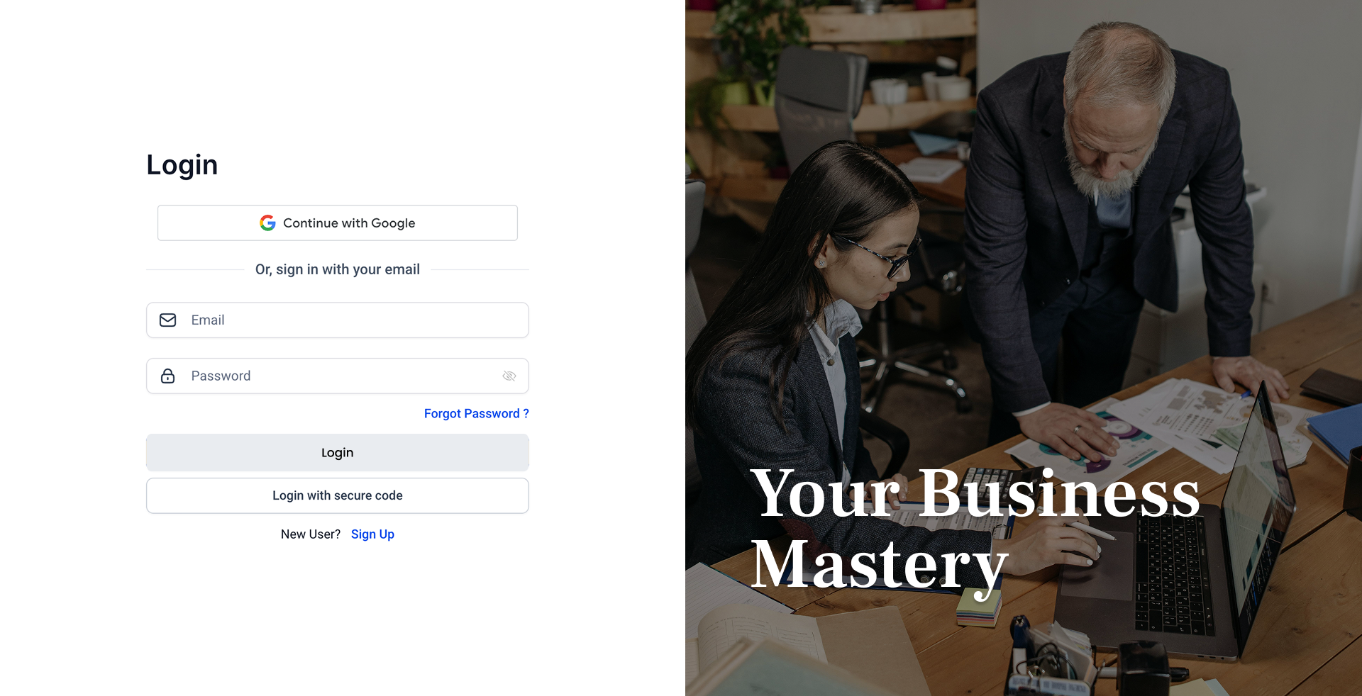Click the 'Email' placeholder text
Viewport: 1362px width, 696px height.
208,320
